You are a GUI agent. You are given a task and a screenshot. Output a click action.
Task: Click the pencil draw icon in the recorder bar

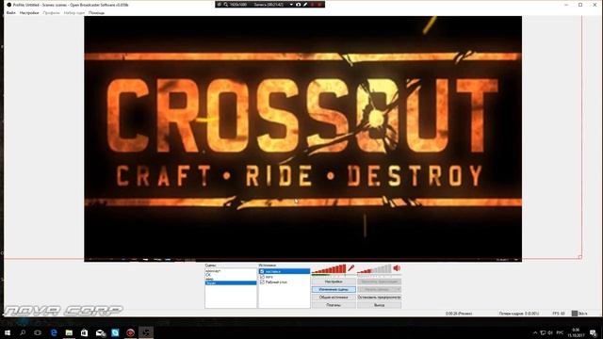coord(305,4)
